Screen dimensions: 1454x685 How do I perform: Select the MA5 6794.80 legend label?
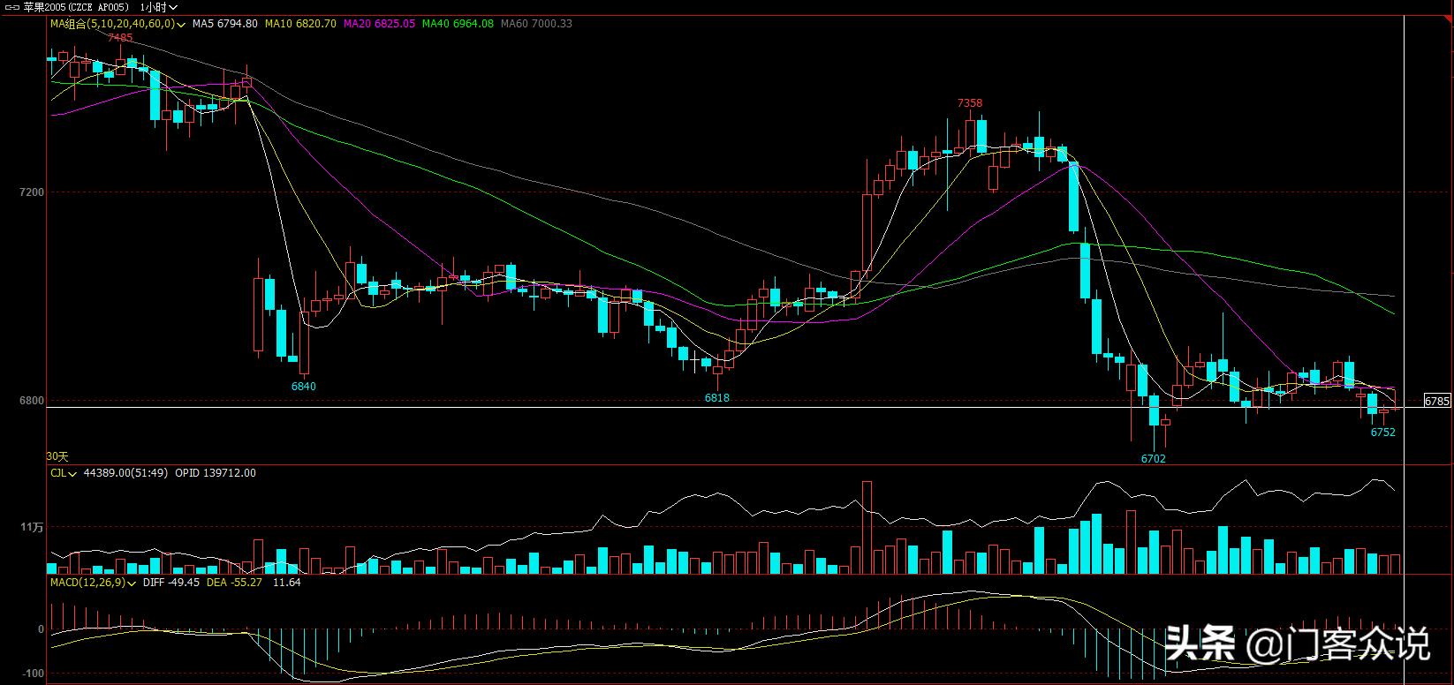pyautogui.click(x=224, y=24)
